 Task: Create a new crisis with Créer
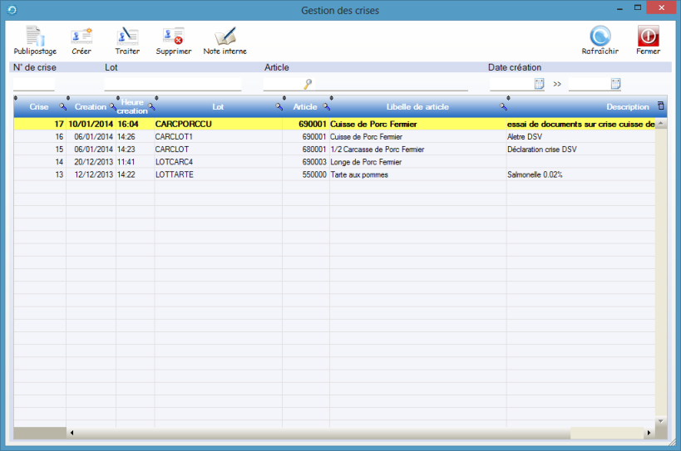tap(81, 40)
